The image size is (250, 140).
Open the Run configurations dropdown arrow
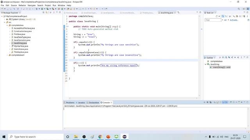(x=45, y=9)
